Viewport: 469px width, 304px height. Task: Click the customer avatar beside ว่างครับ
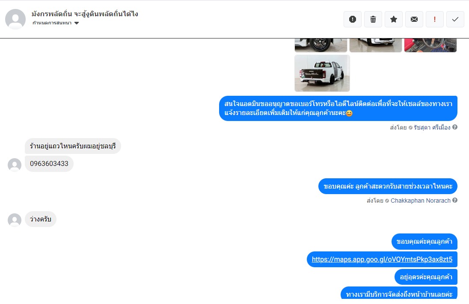15,220
